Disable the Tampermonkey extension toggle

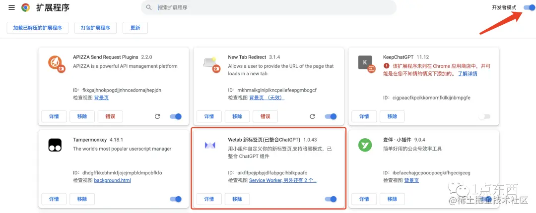pyautogui.click(x=176, y=199)
